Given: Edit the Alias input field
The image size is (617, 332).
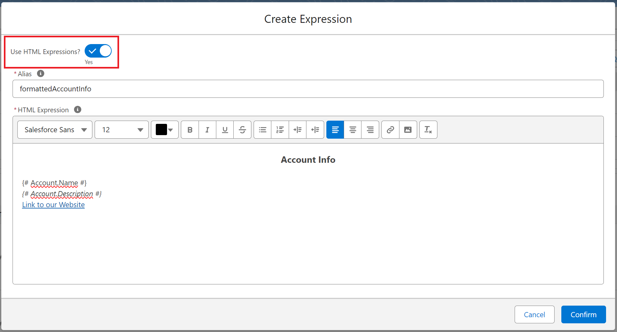Looking at the screenshot, I should tap(308, 89).
